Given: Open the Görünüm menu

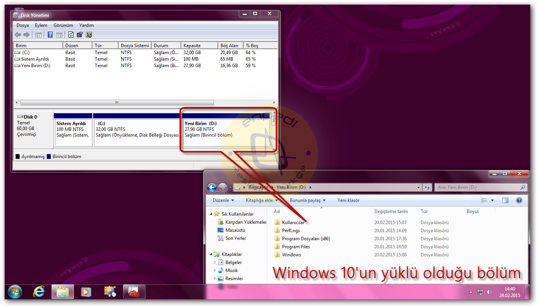Looking at the screenshot, I should (x=63, y=25).
